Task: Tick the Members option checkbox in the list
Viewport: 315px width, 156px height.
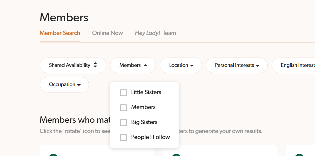Action: [124, 107]
